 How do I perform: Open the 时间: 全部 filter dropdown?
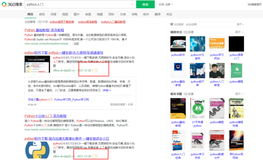pyautogui.click(x=166, y=4)
